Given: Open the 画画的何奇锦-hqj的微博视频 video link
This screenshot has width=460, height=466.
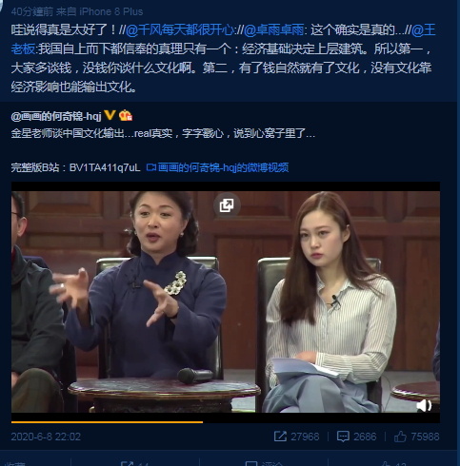Looking at the screenshot, I should click(x=217, y=167).
